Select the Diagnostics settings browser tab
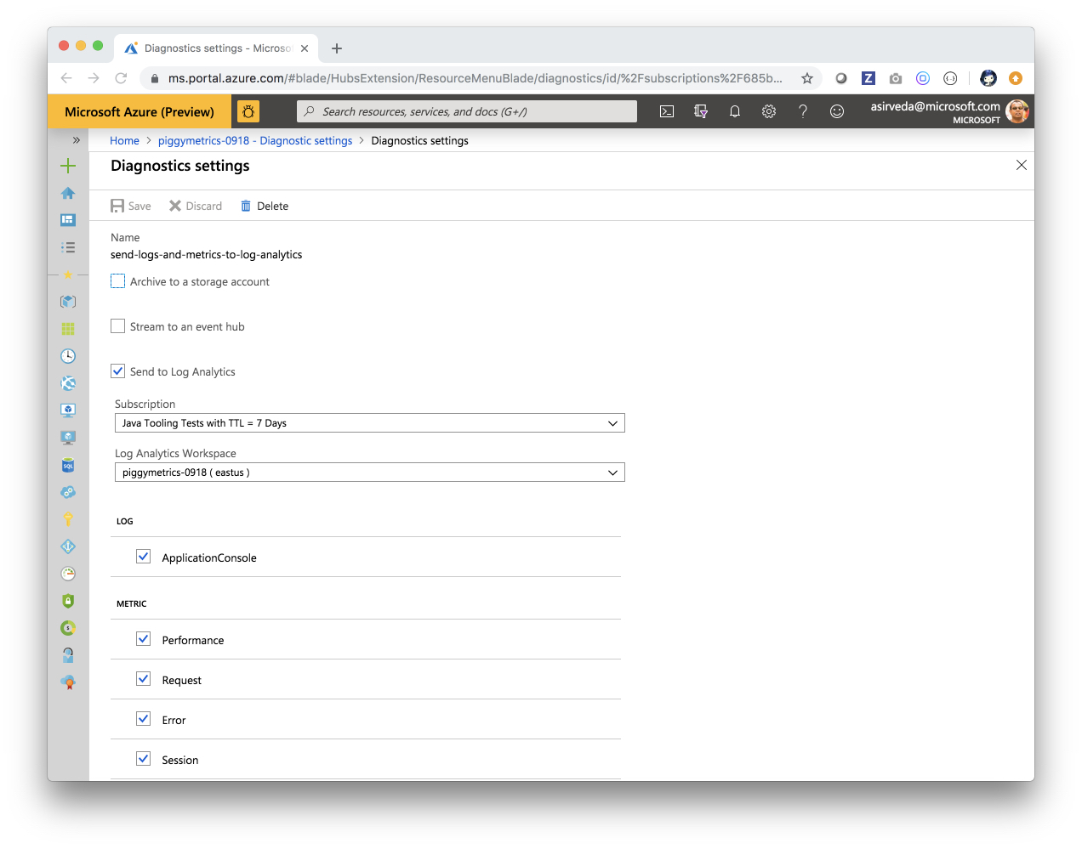This screenshot has width=1082, height=849. [x=216, y=48]
